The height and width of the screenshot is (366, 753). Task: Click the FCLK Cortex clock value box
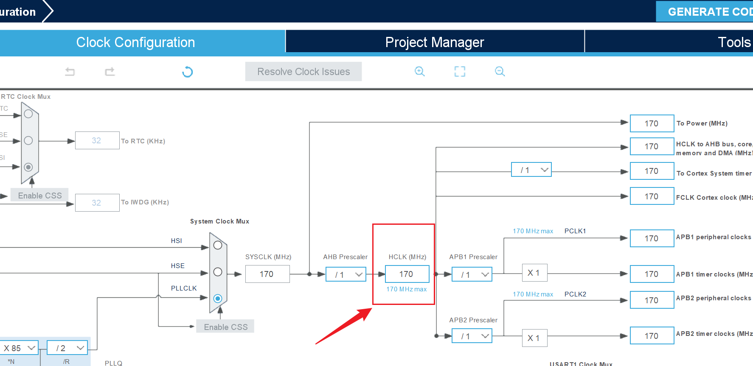pyautogui.click(x=652, y=196)
